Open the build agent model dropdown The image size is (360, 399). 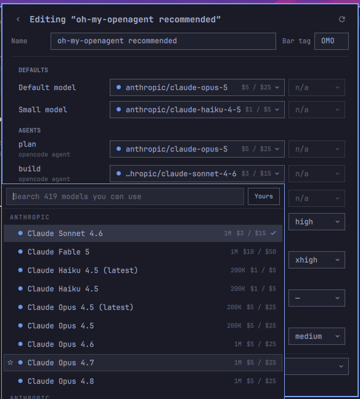point(197,174)
